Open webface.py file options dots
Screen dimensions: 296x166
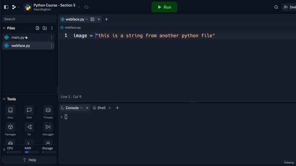click(x=51, y=46)
